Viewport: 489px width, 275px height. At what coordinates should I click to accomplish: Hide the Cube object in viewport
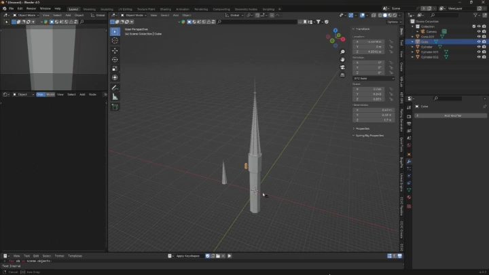coord(479,42)
